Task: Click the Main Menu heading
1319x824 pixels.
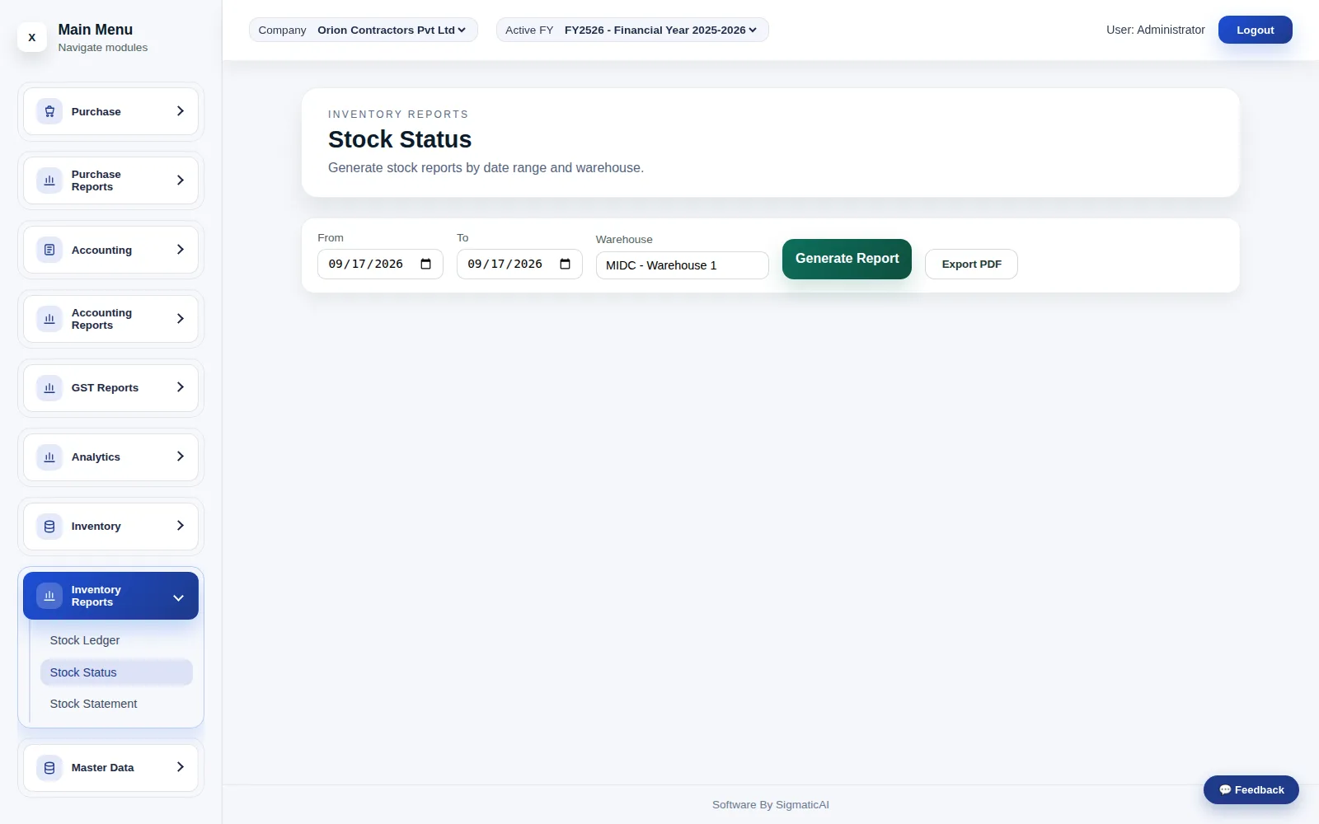Action: pyautogui.click(x=95, y=30)
